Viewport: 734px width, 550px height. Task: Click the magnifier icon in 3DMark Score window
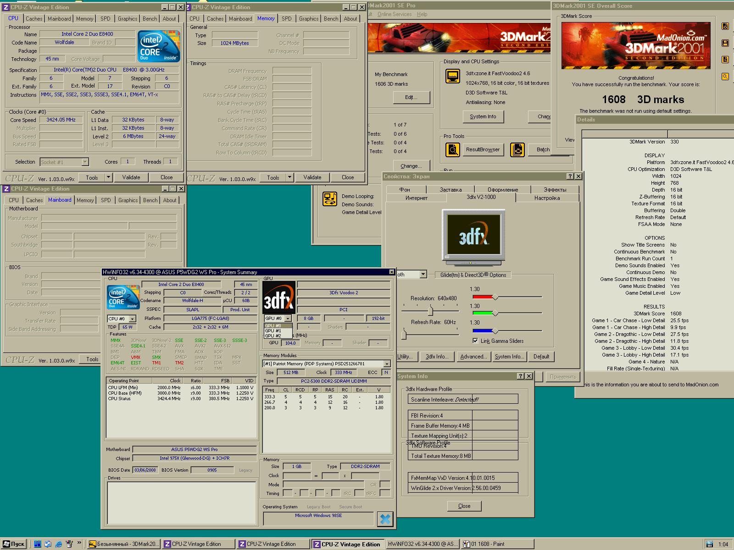(x=725, y=77)
